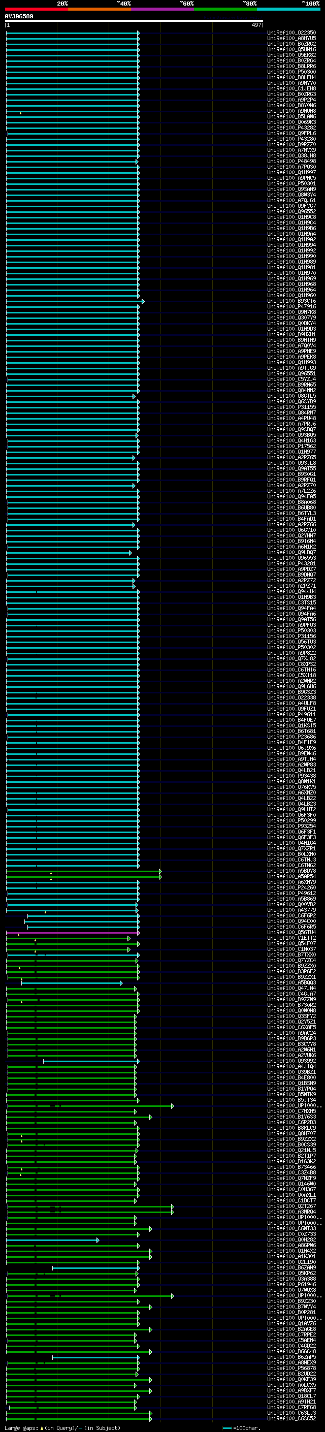Screen dimensions: 325x1432
Task: Click the query end position 497
Action: [x=256, y=25]
